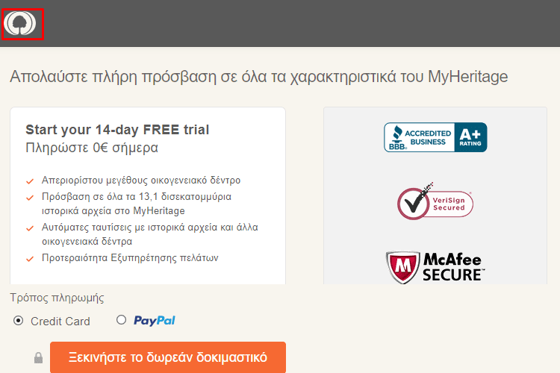Click the 13,1 billion historical records item

coord(137,204)
